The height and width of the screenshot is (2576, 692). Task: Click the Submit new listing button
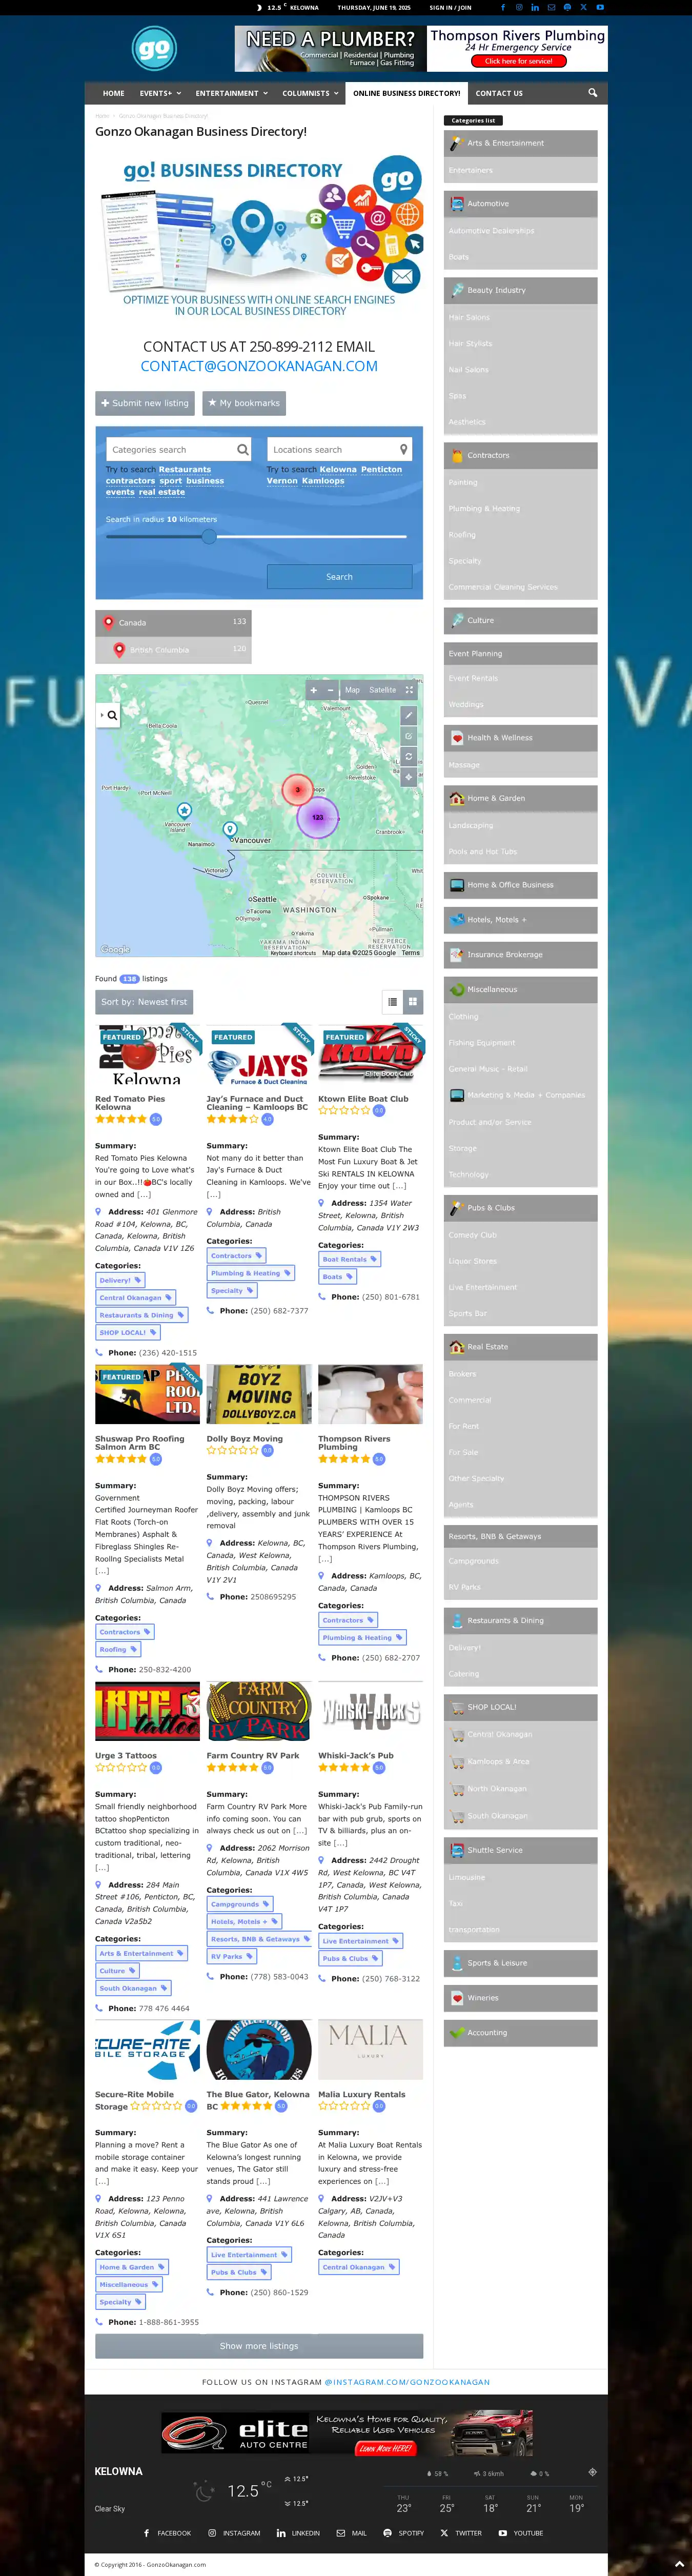[145, 403]
